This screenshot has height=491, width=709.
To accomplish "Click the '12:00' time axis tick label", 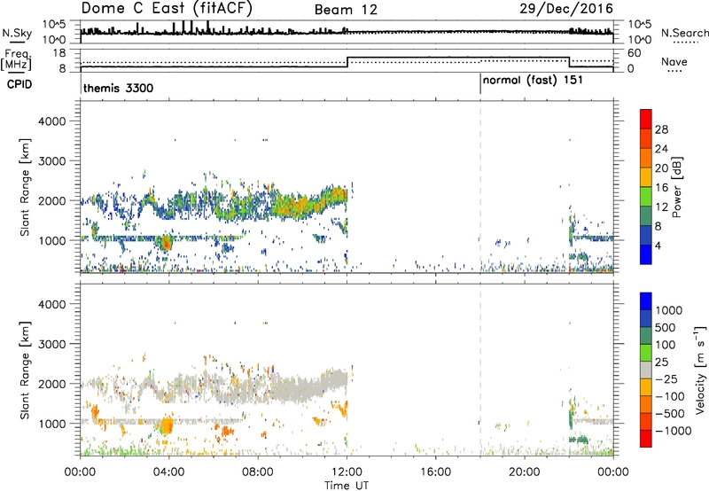I will tap(347, 472).
